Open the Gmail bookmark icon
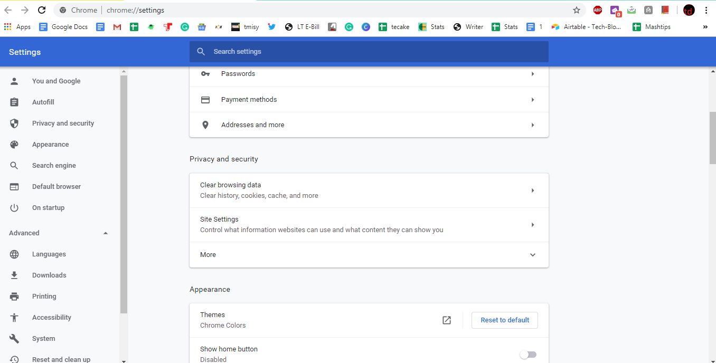This screenshot has width=716, height=363. (117, 27)
